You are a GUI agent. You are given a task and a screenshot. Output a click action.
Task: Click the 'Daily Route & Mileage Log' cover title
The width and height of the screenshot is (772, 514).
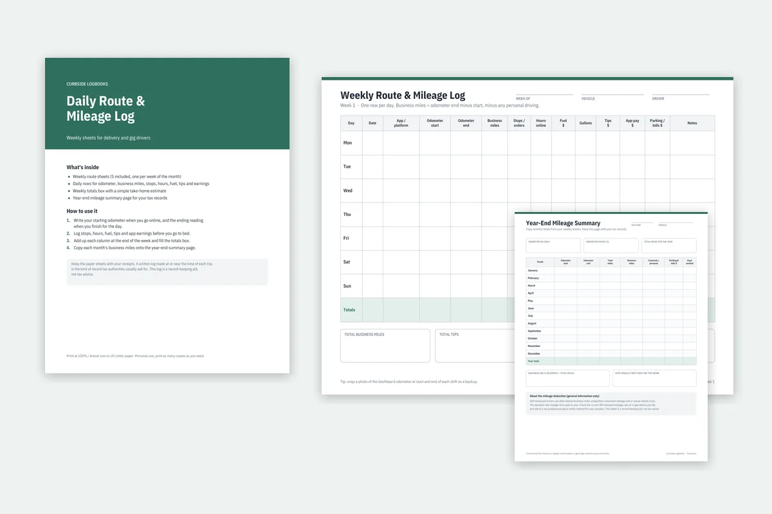[x=106, y=109]
